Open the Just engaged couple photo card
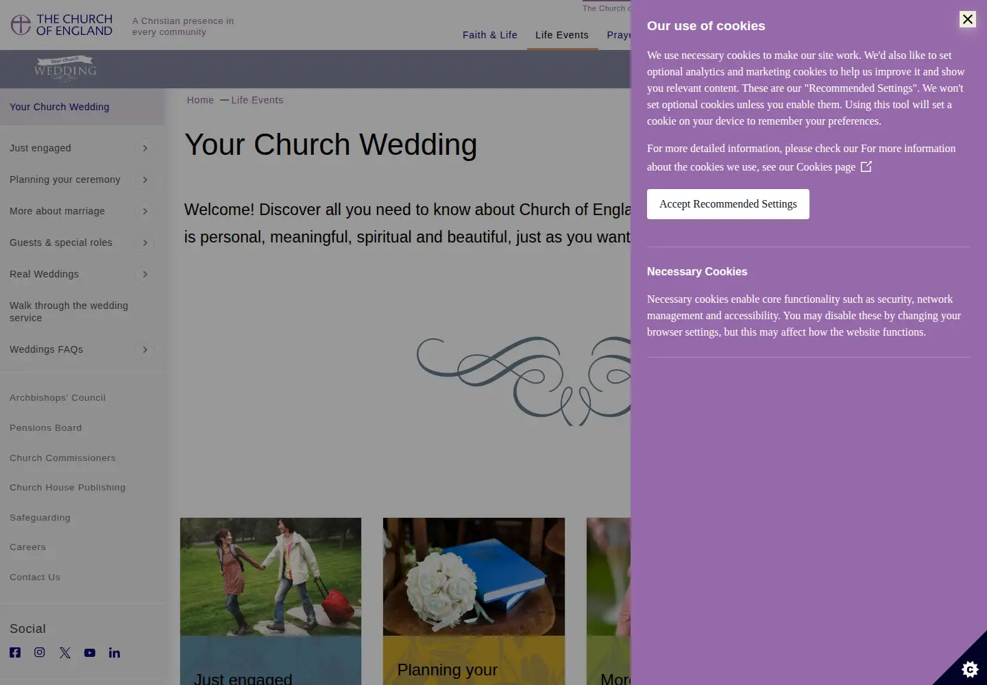 [271, 601]
